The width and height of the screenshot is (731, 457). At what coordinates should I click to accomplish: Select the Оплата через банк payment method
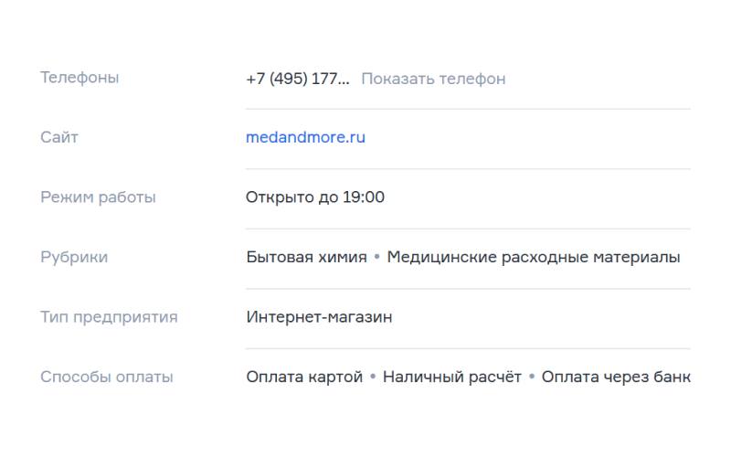click(x=616, y=377)
